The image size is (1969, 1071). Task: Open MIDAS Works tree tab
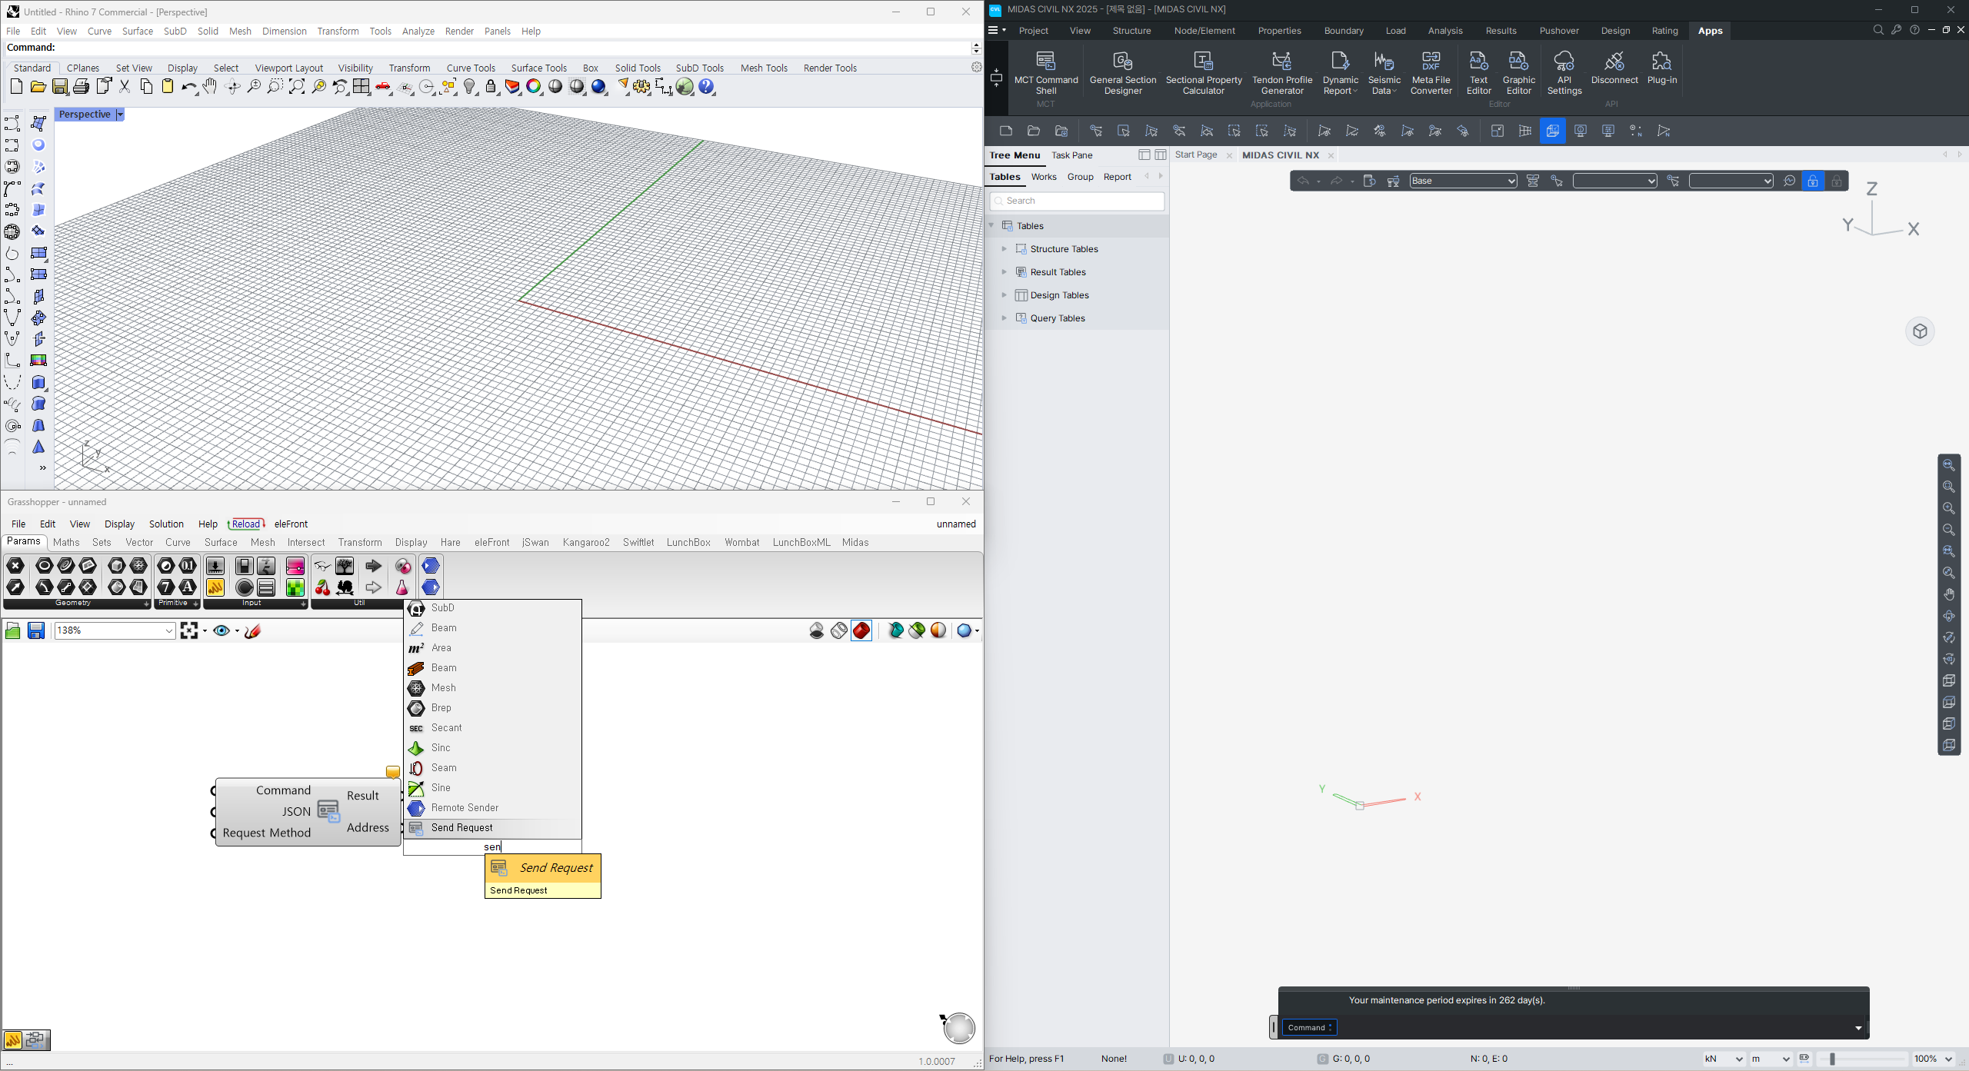coord(1043,177)
